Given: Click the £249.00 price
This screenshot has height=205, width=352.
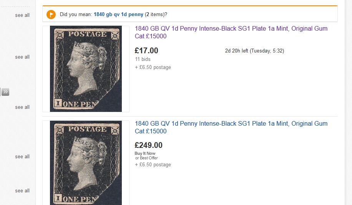Looking at the screenshot, I should click(x=148, y=145).
